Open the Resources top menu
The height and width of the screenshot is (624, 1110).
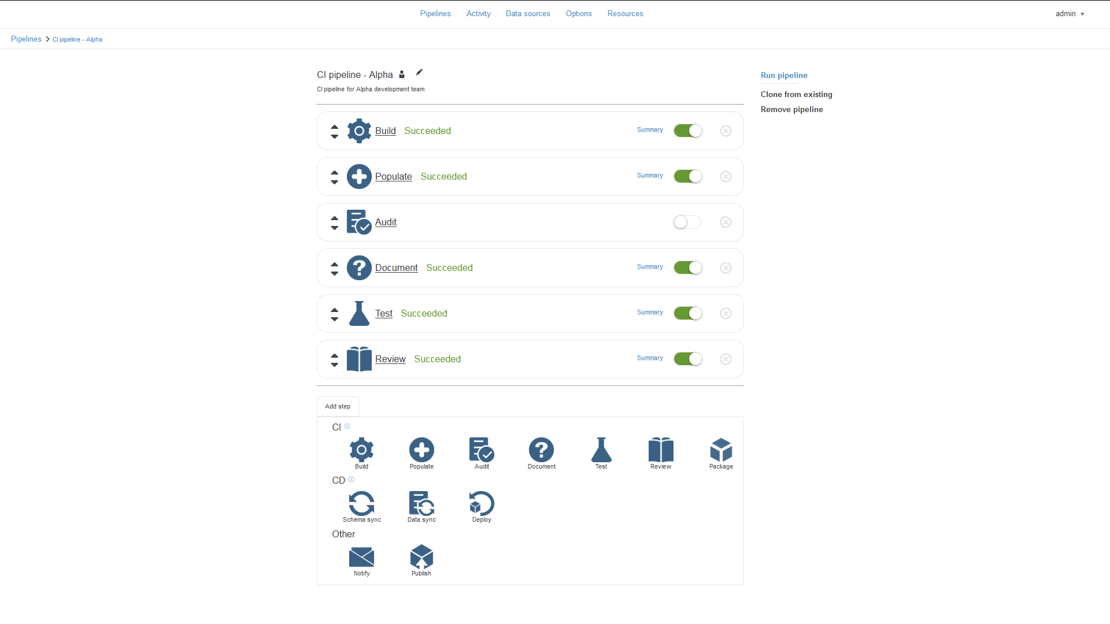625,14
